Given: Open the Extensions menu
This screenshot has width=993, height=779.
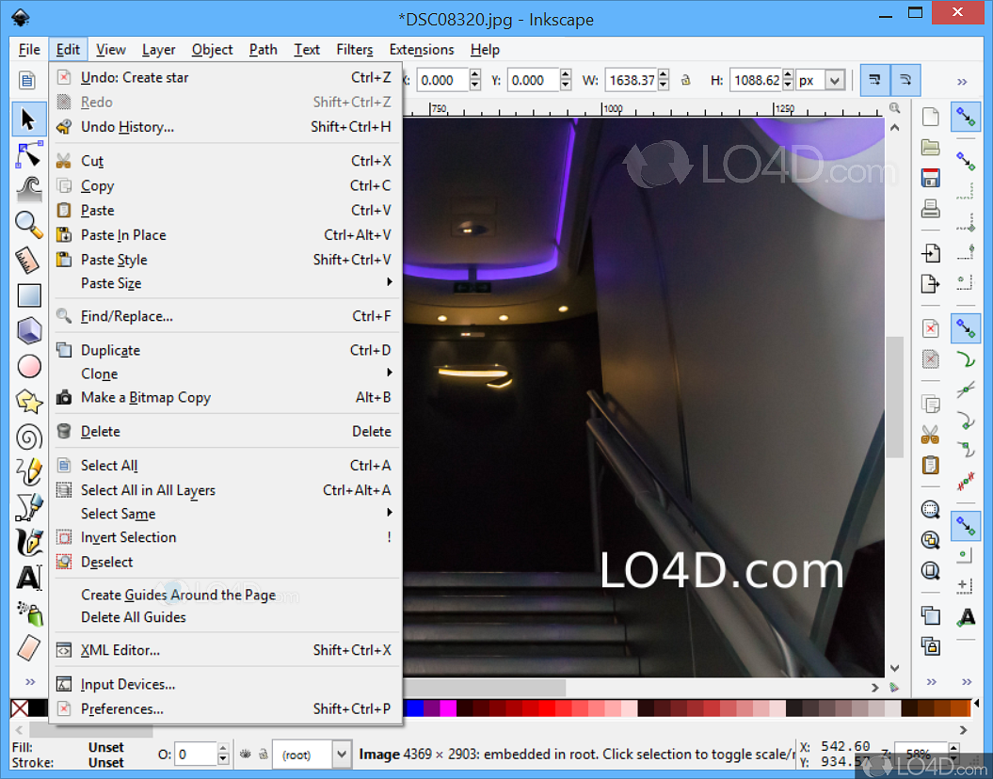Looking at the screenshot, I should click(x=421, y=49).
